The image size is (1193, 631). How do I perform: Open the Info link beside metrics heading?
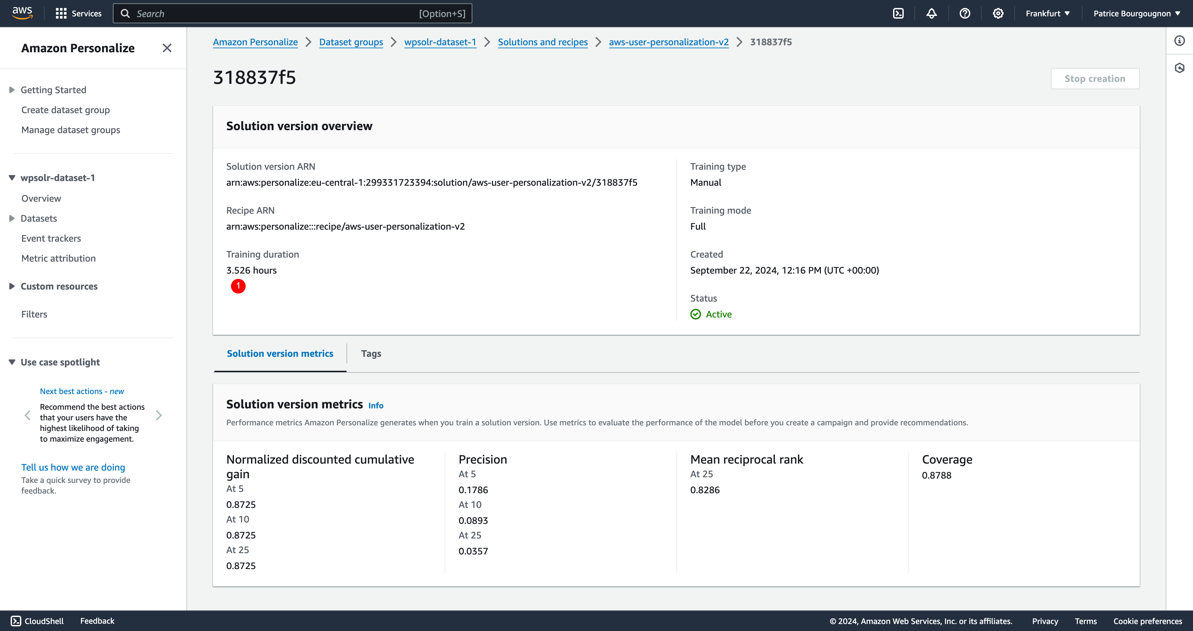(375, 406)
